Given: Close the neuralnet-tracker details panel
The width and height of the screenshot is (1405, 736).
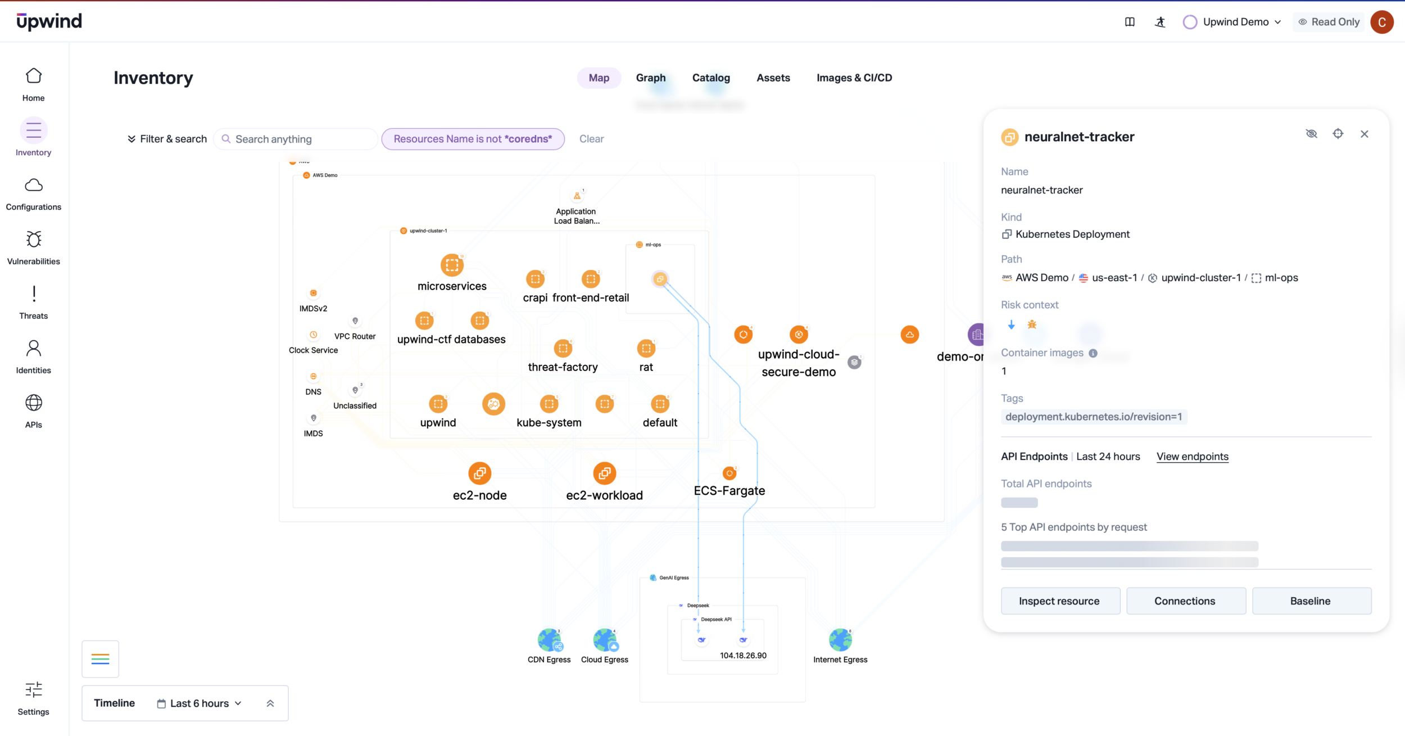Looking at the screenshot, I should pos(1365,134).
